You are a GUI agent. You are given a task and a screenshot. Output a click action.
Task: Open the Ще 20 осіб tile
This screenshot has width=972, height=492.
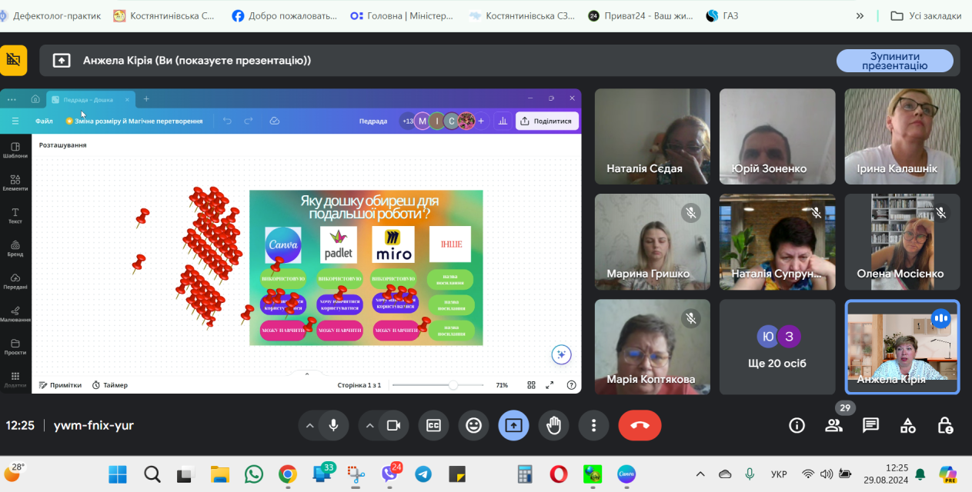(777, 347)
